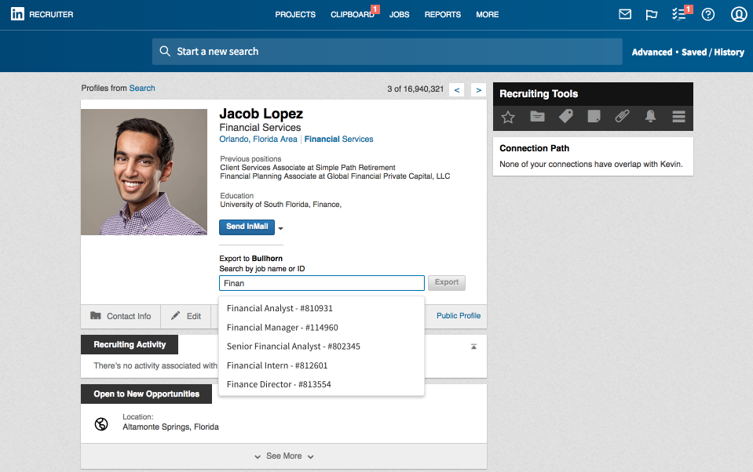The image size is (753, 472).
Task: Click the job name or ID input field
Action: [x=322, y=283]
